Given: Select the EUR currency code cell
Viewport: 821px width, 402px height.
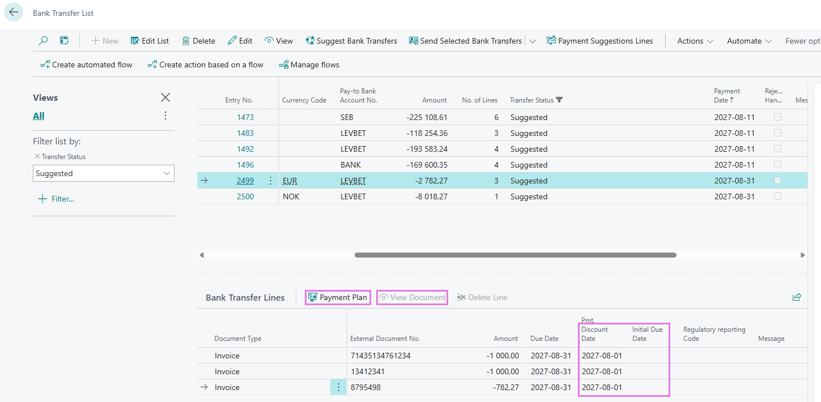Looking at the screenshot, I should click(290, 181).
